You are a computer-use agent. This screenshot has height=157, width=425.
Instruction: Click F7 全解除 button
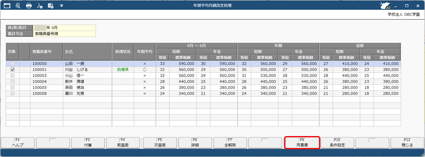(x=230, y=143)
